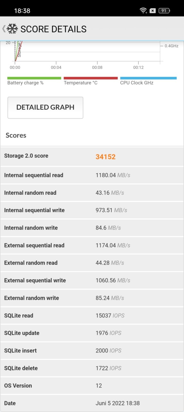This screenshot has width=184, height=412.
Task: Select the SQLite read row
Action: [92, 315]
